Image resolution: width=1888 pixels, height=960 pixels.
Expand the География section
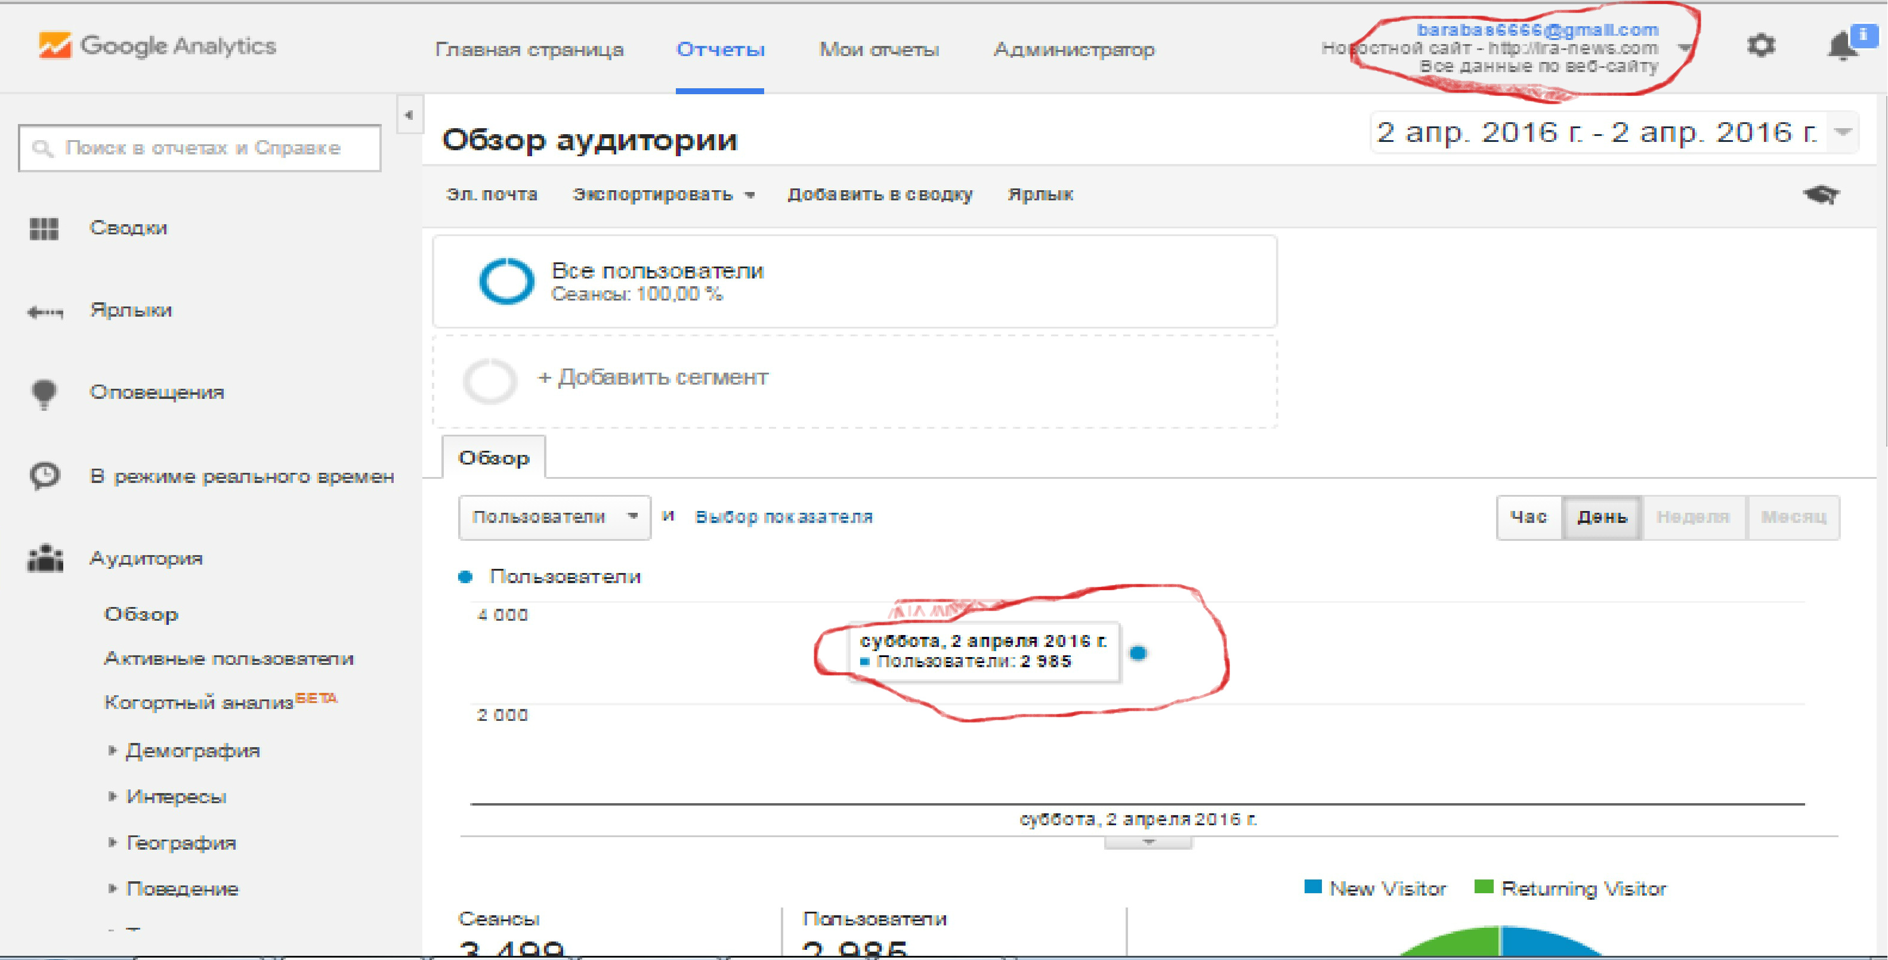pos(112,842)
